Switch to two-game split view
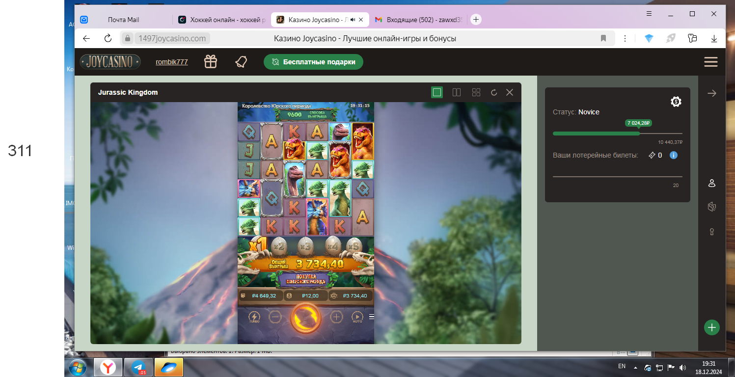735x377 pixels. coord(457,92)
